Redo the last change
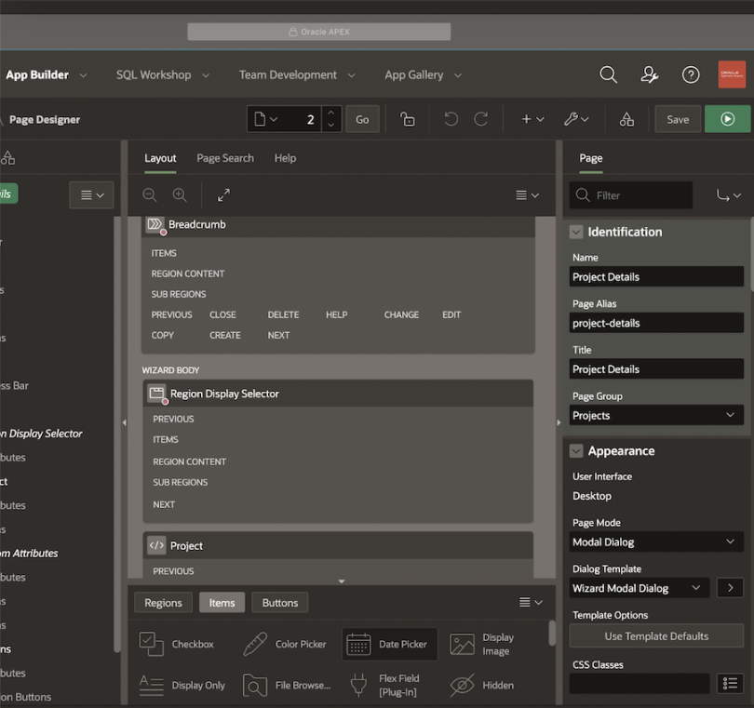Image resolution: width=754 pixels, height=708 pixels. pyautogui.click(x=480, y=119)
